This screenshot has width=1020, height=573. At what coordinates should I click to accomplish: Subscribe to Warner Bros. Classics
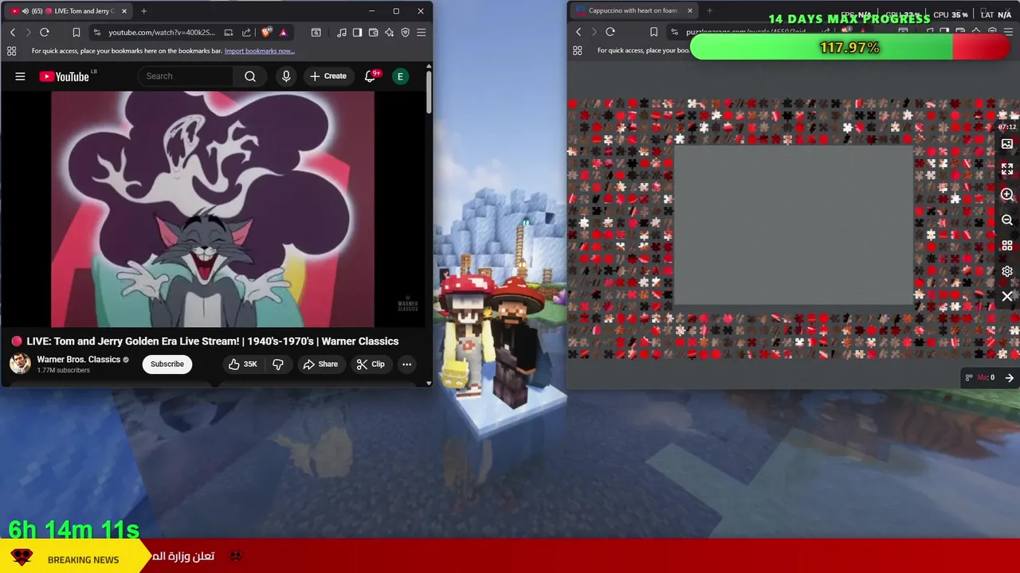(167, 364)
